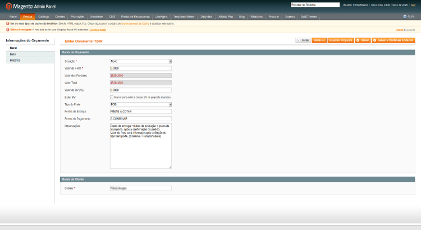Click the Cliente name field
The image size is (421, 230).
pos(141,188)
